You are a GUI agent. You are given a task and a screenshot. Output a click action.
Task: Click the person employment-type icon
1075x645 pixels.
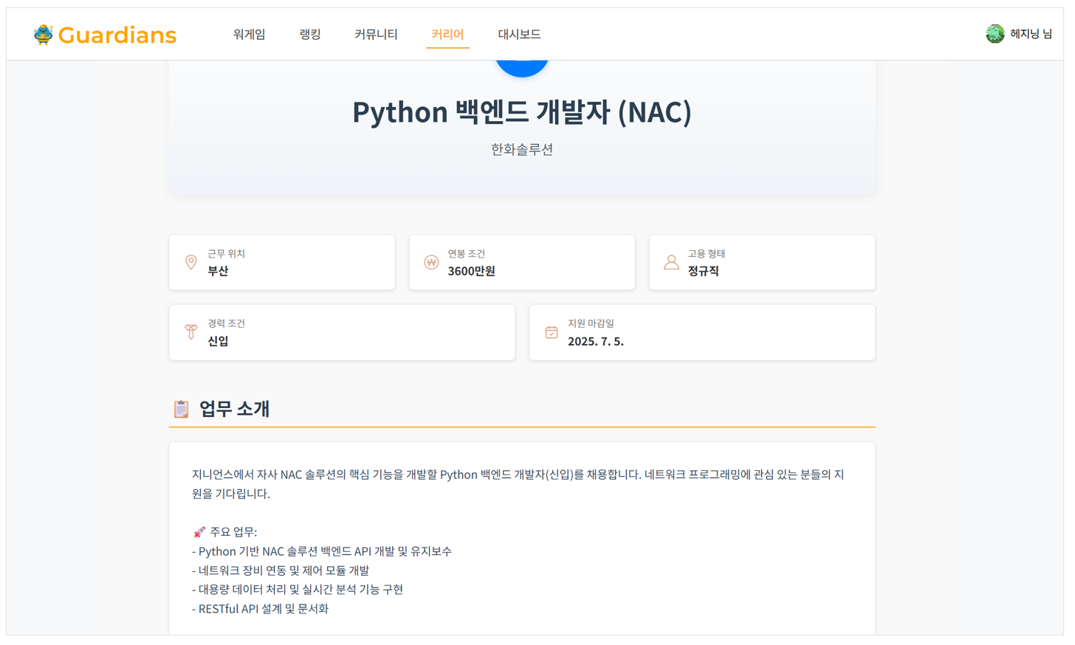(671, 263)
